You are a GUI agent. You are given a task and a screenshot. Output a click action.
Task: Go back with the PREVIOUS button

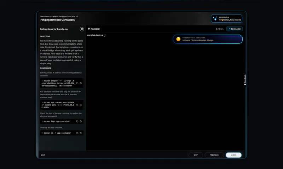(x=214, y=155)
